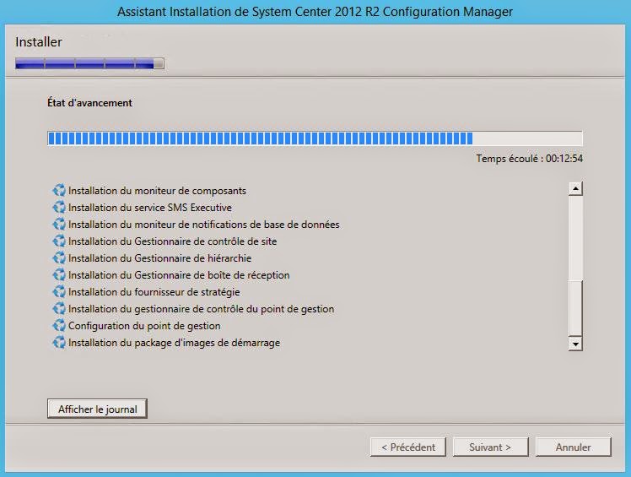Click the scroll down arrow of task list
The image size is (631, 477).
click(x=575, y=344)
